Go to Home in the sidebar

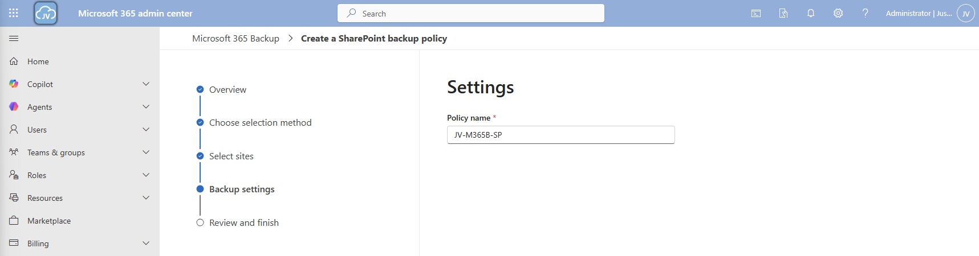(38, 61)
